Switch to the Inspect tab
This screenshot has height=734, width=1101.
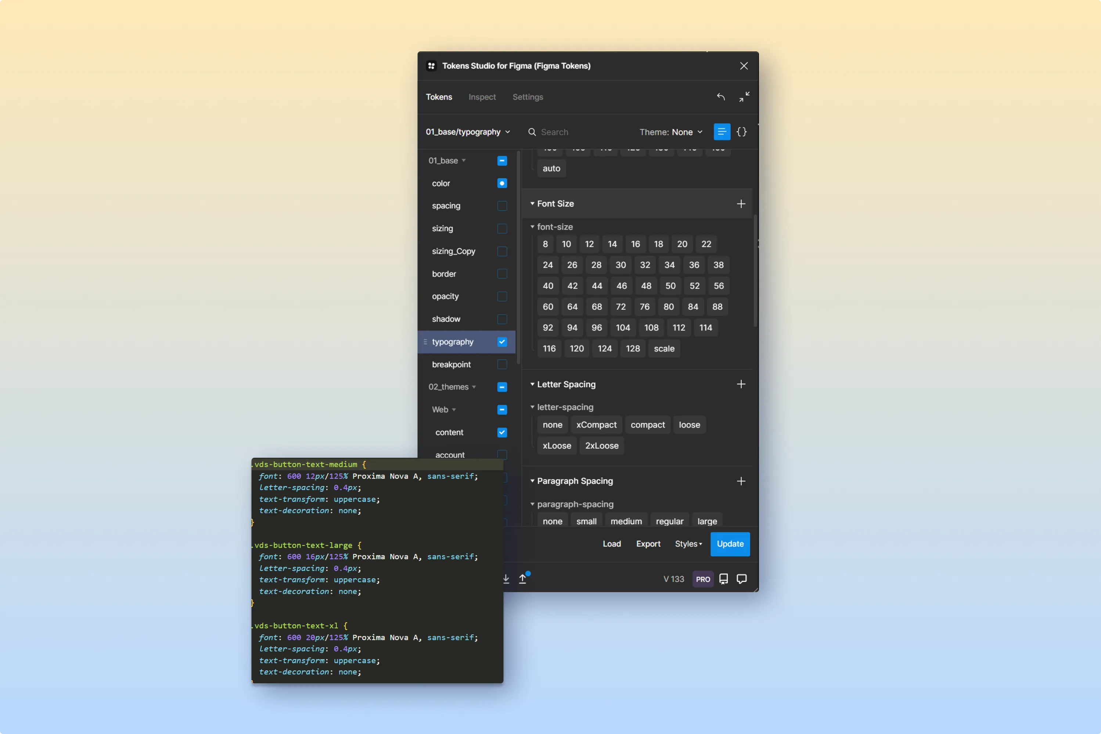coord(482,97)
